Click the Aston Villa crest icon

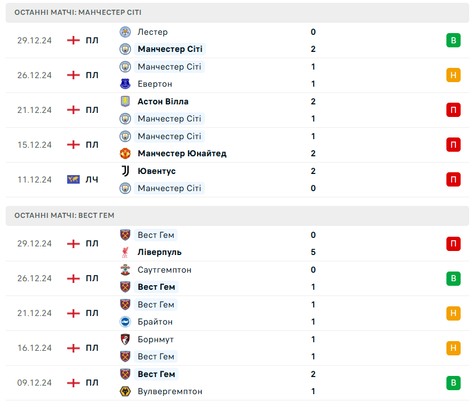pyautogui.click(x=125, y=102)
